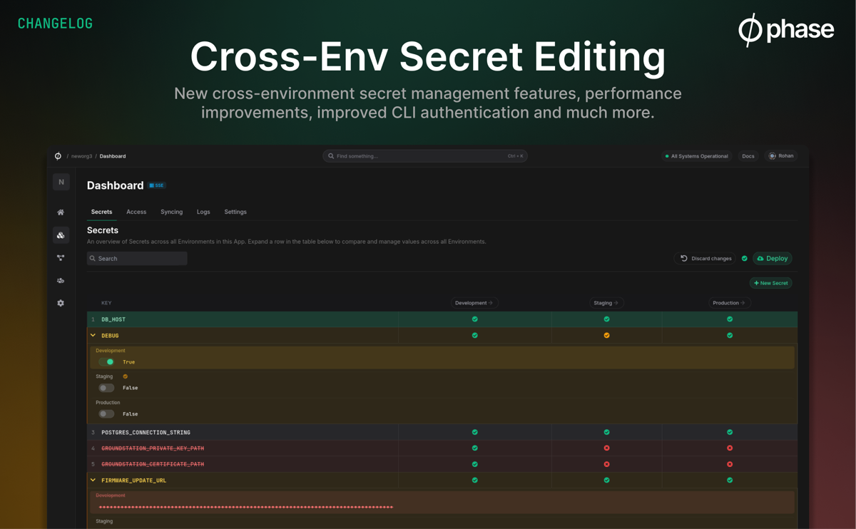Click the Discard changes button
Screen dimensions: 856x529
pos(704,258)
